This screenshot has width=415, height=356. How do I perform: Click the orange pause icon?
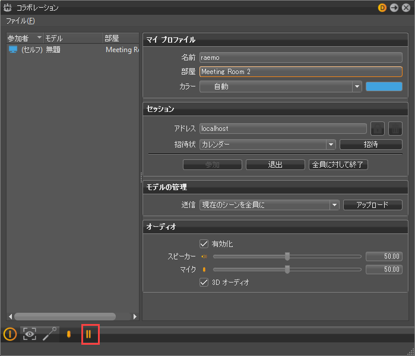pyautogui.click(x=88, y=334)
